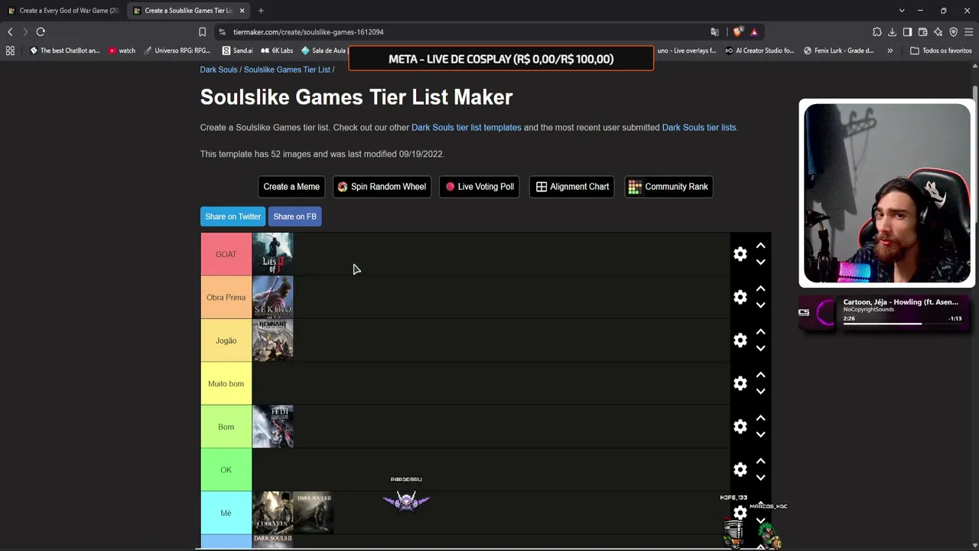Open settings gear for Muito bom tier
The height and width of the screenshot is (551, 979).
[x=740, y=383]
